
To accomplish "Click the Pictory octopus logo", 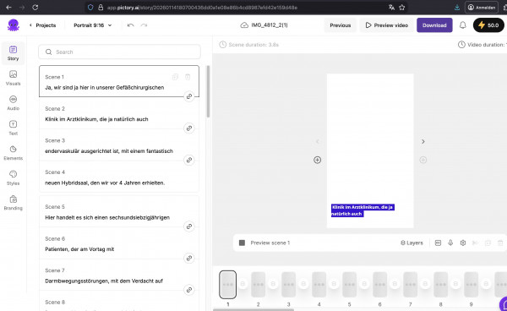I will [x=14, y=25].
